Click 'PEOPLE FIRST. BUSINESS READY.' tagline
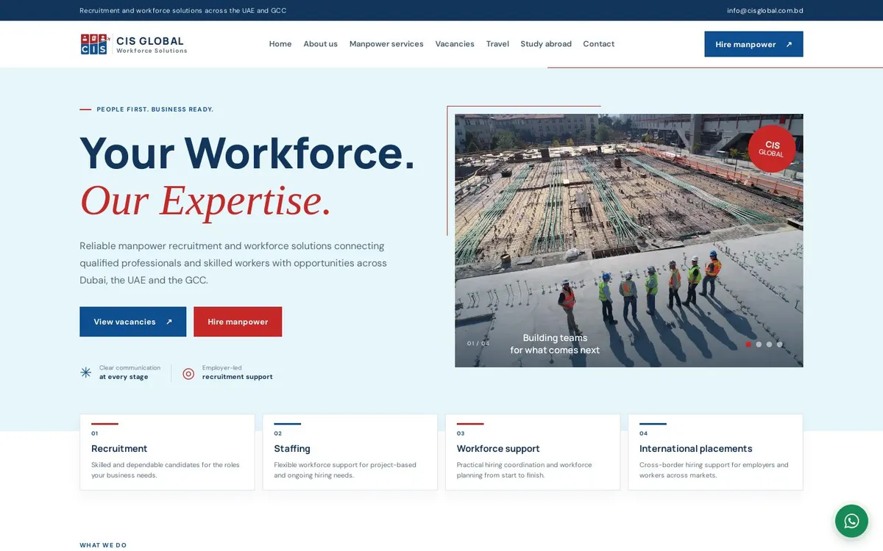Screen dimensions: 883x551 click(155, 109)
